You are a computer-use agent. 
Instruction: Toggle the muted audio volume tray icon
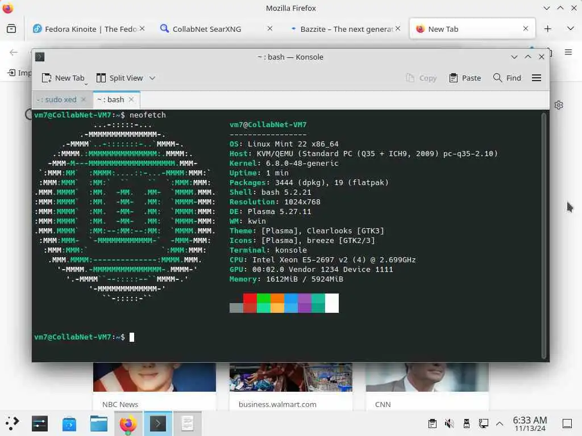449,424
